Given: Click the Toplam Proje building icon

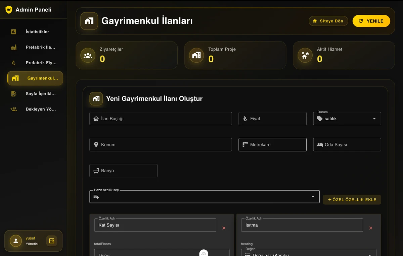Looking at the screenshot, I should point(196,55).
